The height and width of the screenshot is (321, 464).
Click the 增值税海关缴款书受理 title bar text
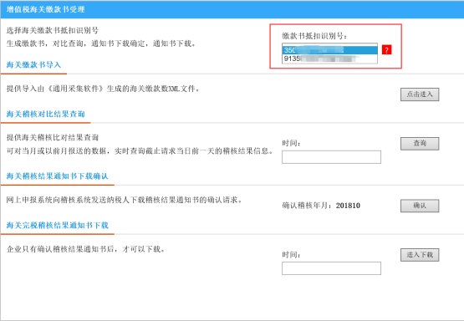click(46, 9)
